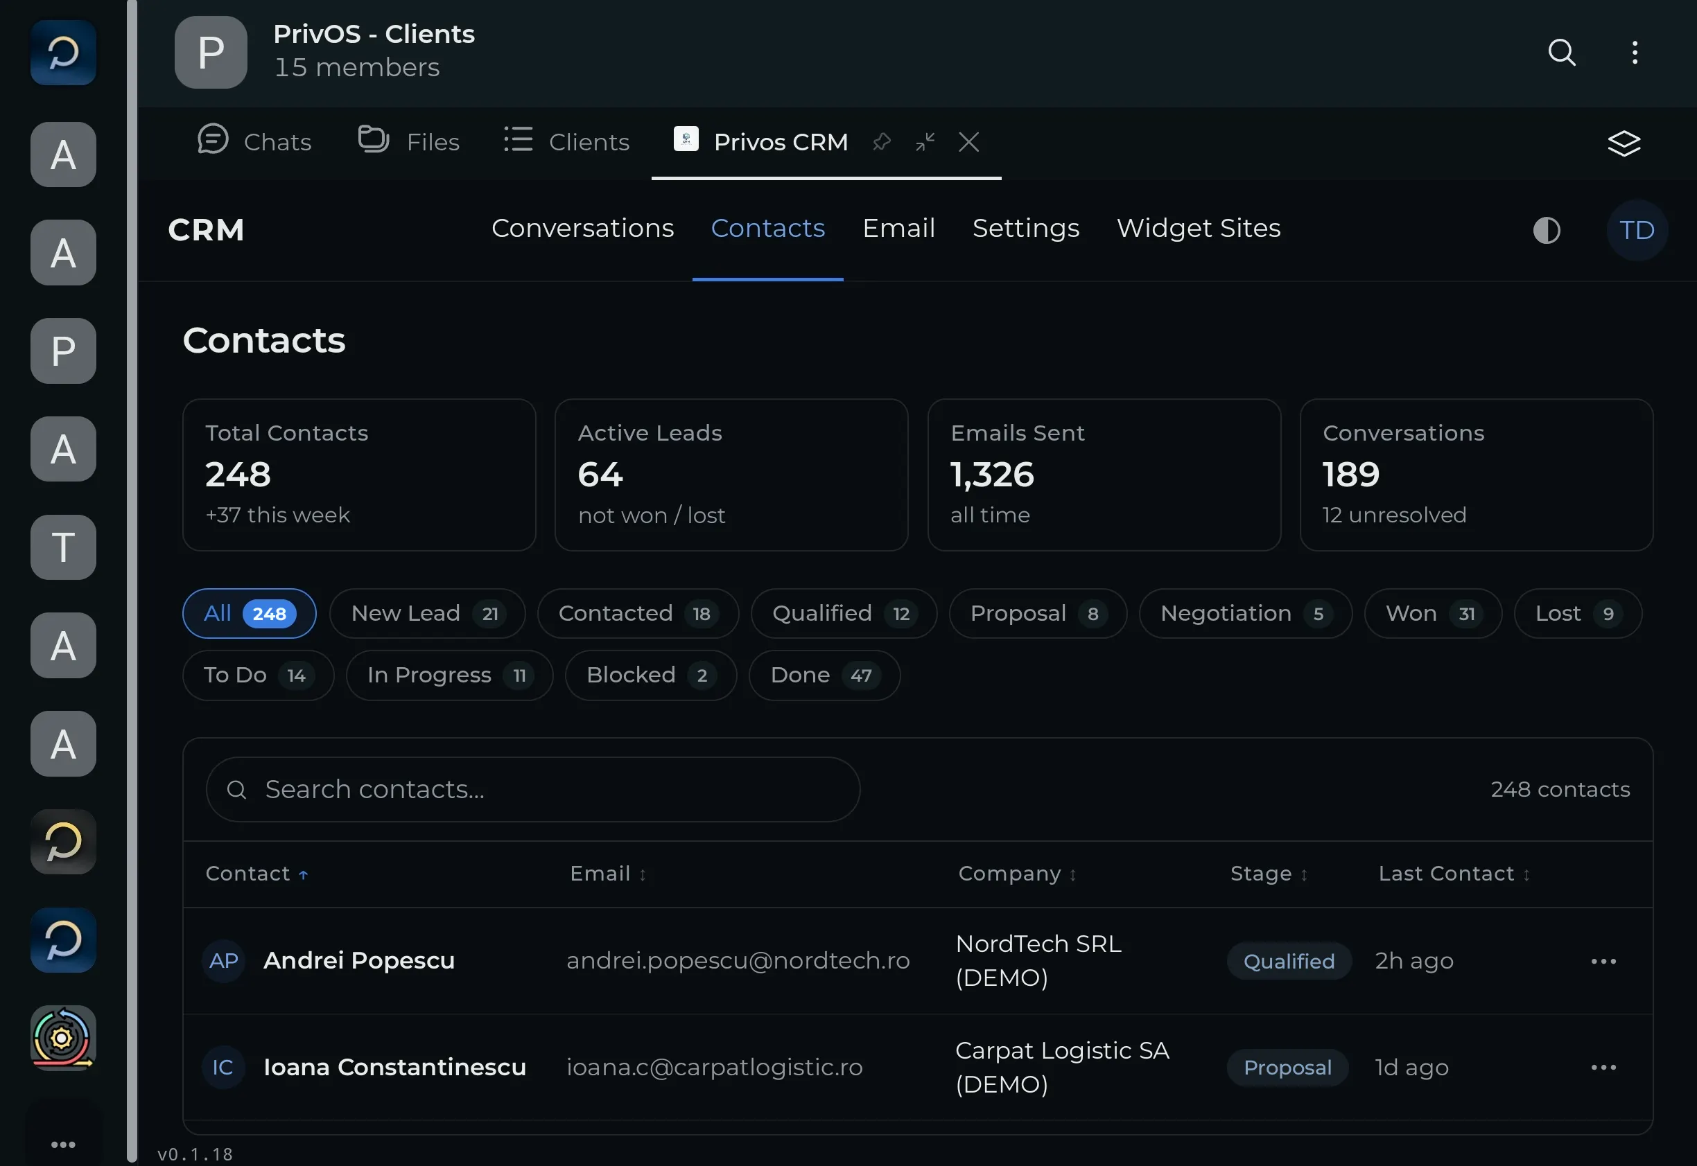Collapse the Privos CRM tab view

click(925, 142)
